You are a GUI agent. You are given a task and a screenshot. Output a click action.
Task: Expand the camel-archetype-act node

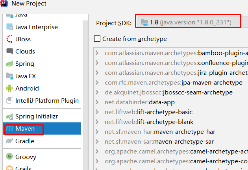point(97,152)
